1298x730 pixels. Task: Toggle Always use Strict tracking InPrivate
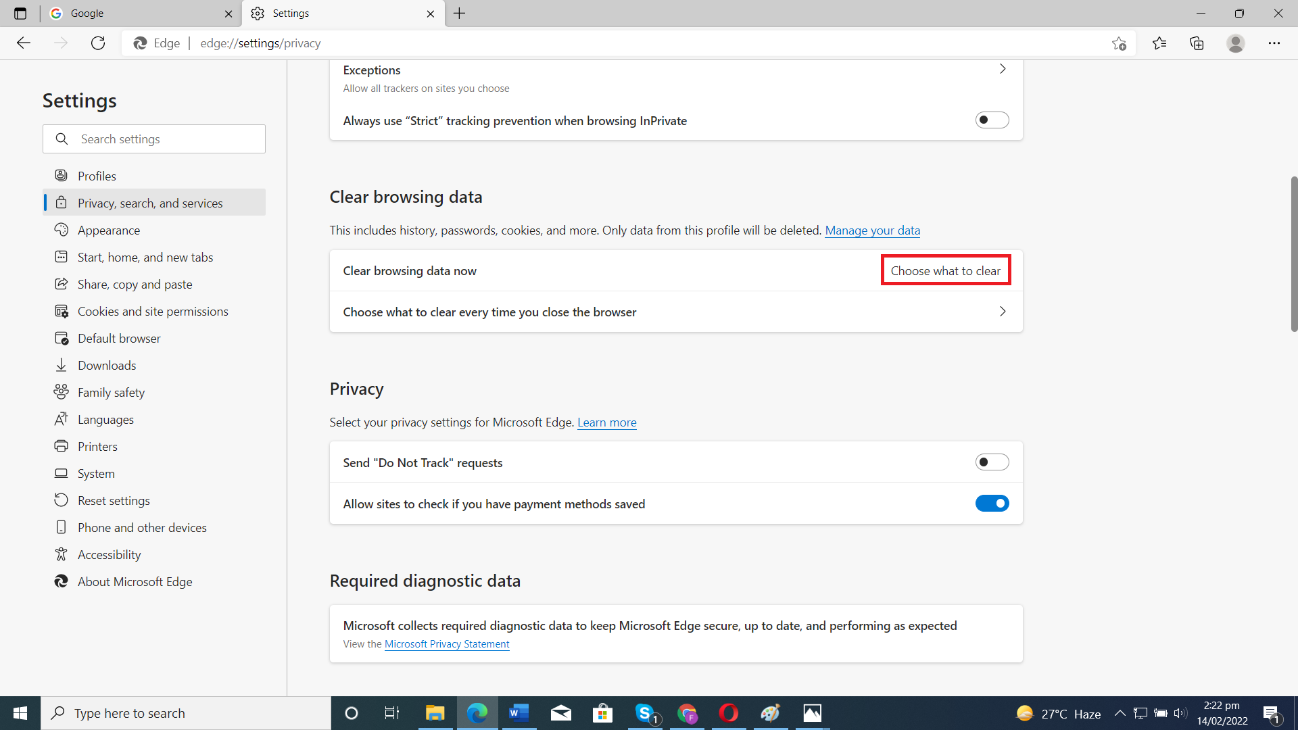tap(992, 120)
